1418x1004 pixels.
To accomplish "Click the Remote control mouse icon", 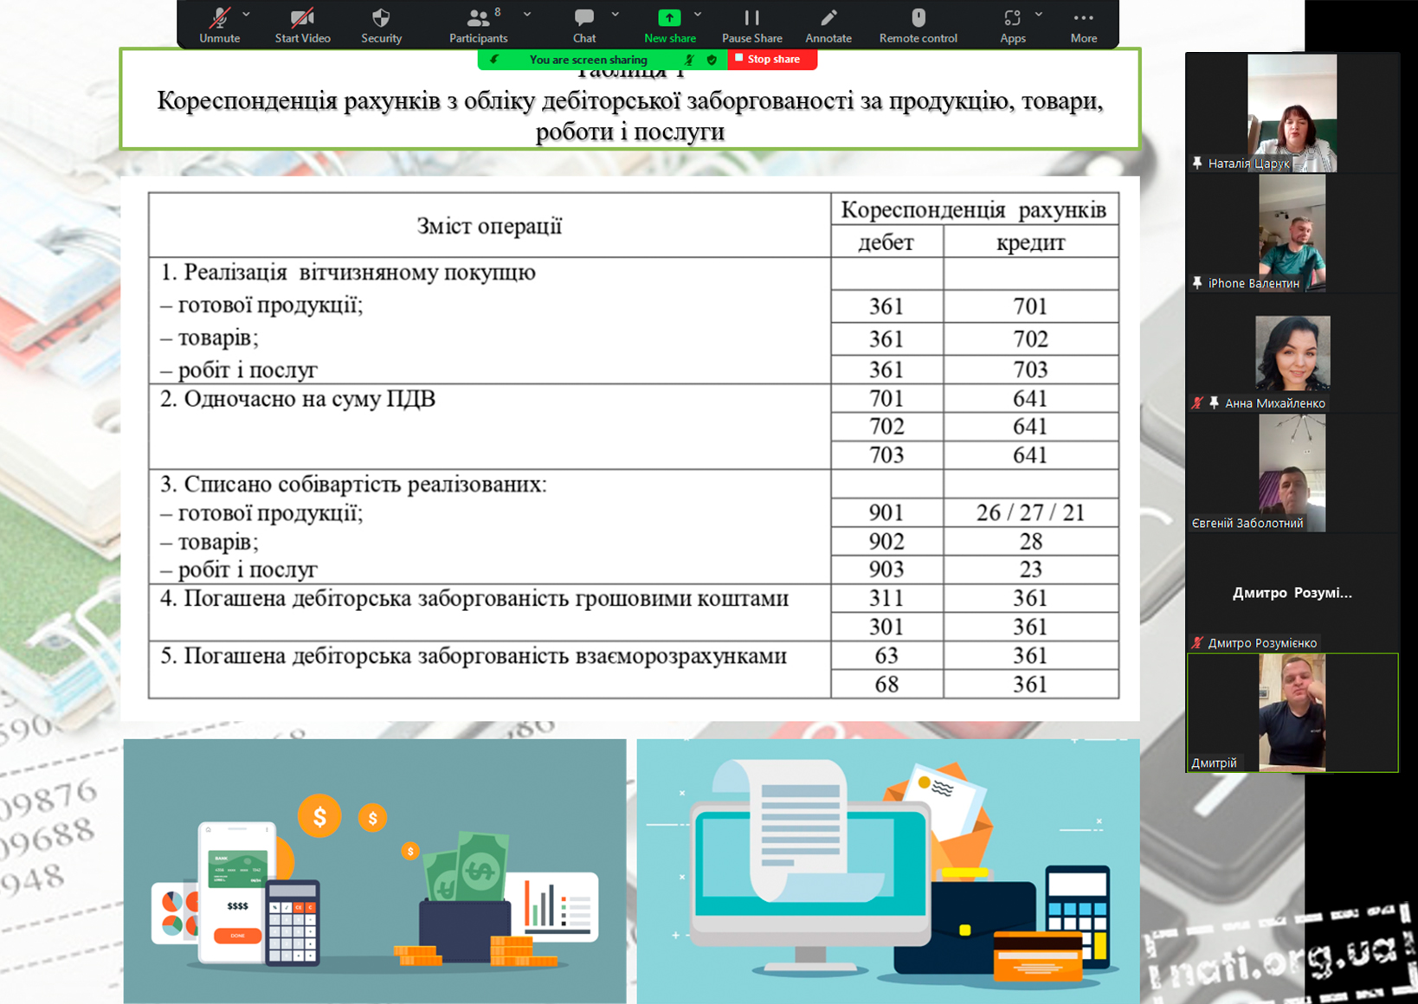I will (918, 17).
